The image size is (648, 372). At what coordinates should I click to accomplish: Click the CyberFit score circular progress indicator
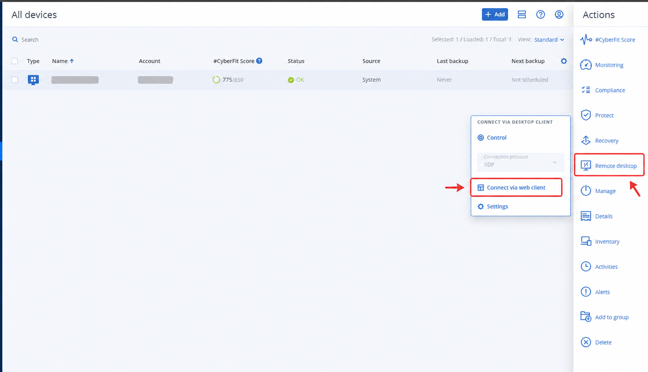tap(216, 80)
